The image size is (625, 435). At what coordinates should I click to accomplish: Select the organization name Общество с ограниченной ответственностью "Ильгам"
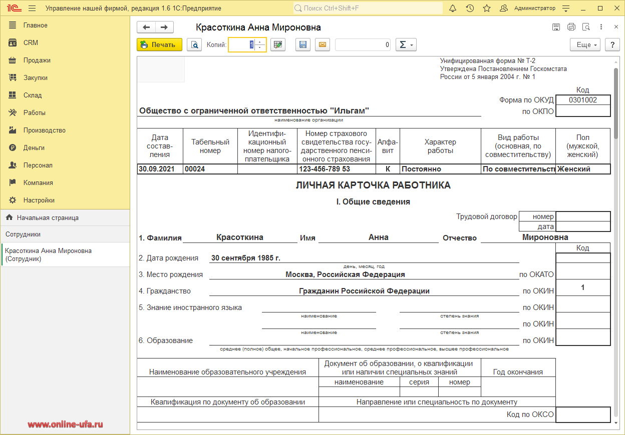click(x=254, y=111)
